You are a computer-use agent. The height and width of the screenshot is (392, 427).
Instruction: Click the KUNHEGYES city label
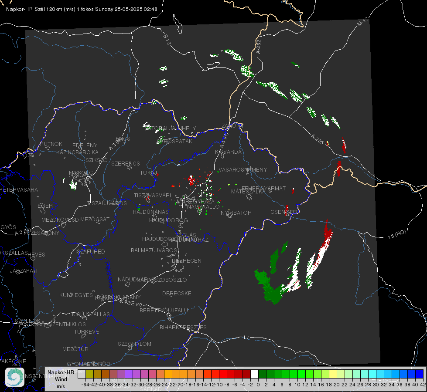click(x=76, y=295)
